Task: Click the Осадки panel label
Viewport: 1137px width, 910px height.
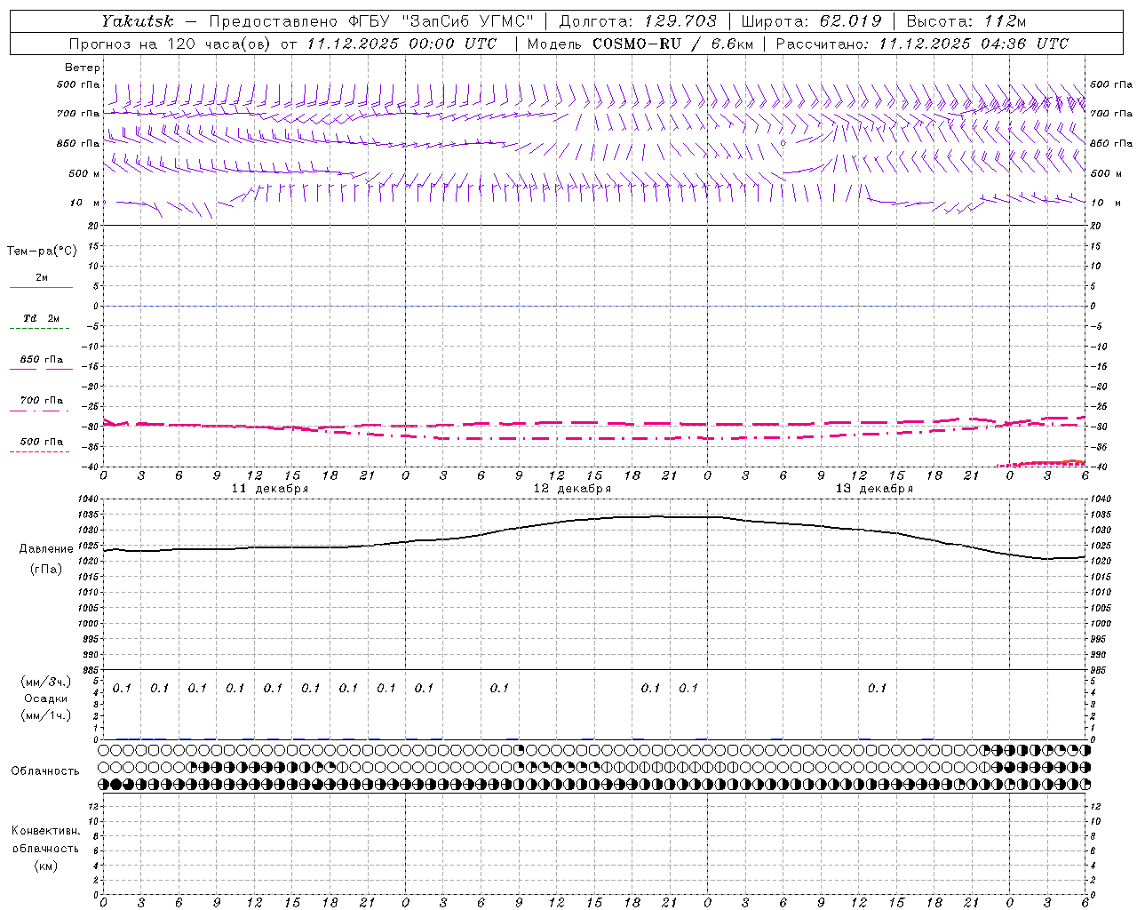Action: [x=46, y=698]
